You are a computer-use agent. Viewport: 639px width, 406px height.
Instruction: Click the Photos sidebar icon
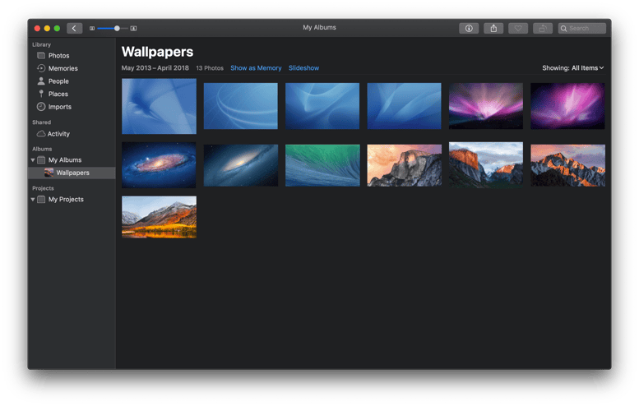tap(41, 55)
